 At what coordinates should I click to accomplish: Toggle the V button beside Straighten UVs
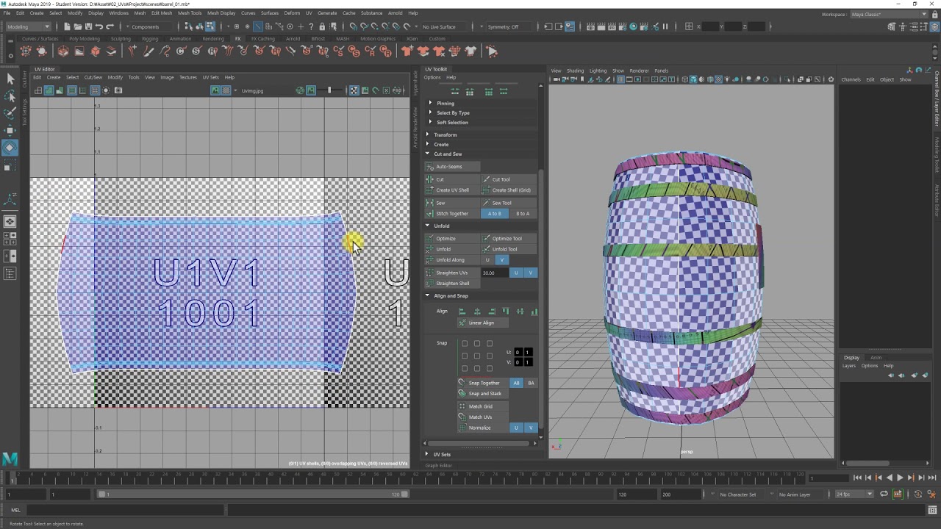coord(530,273)
